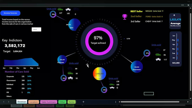
Task: Click the vertical scrollbar thumb
Action: pos(191,52)
